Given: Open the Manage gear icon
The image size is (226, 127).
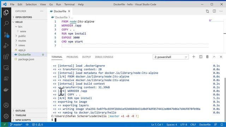Looking at the screenshot, I should point(6,116).
